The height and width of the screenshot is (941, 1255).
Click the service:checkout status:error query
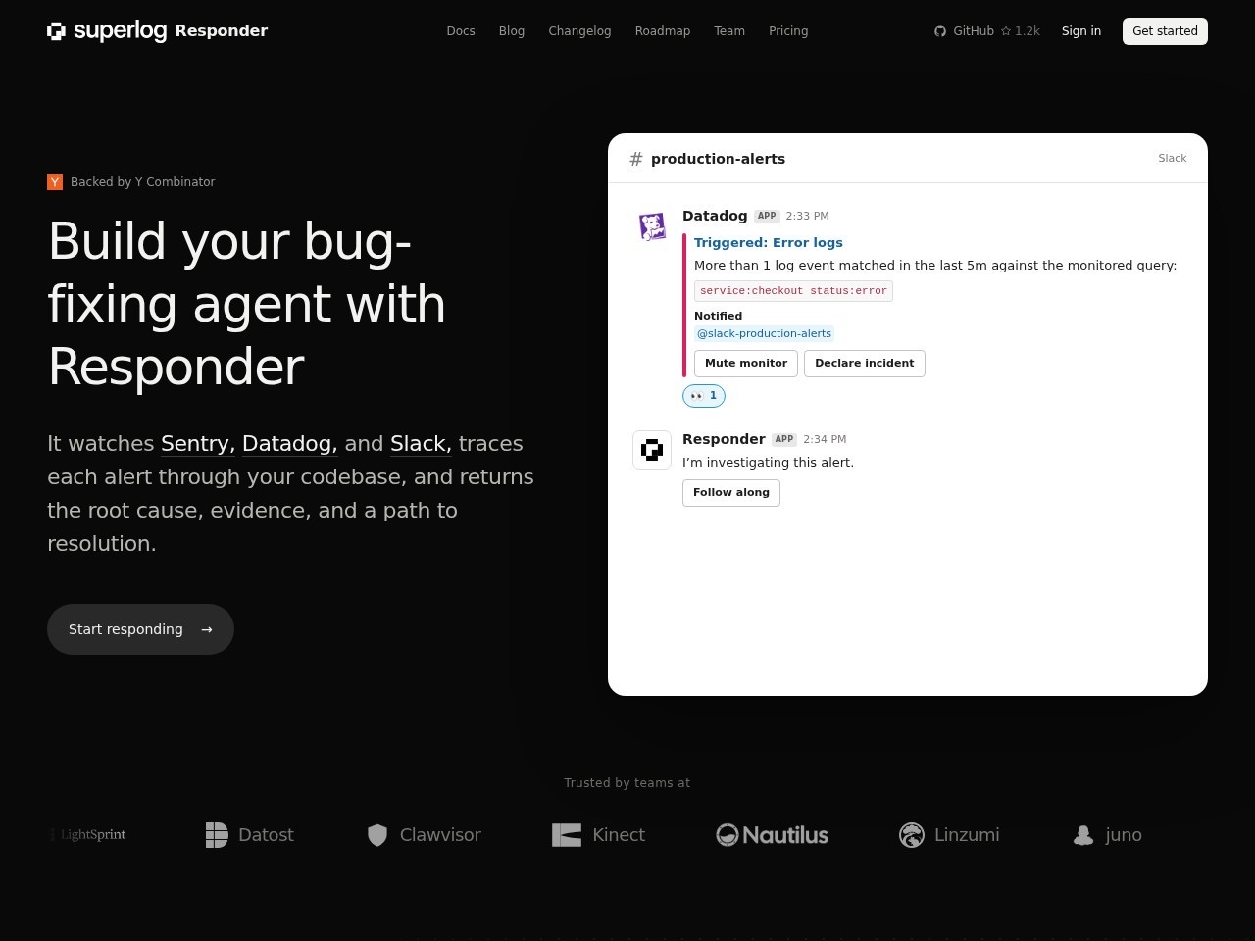793,291
